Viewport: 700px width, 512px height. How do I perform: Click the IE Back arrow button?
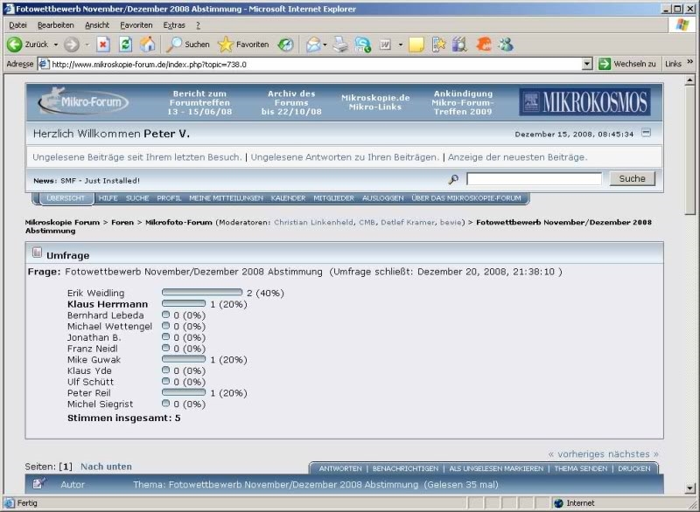coord(16,45)
